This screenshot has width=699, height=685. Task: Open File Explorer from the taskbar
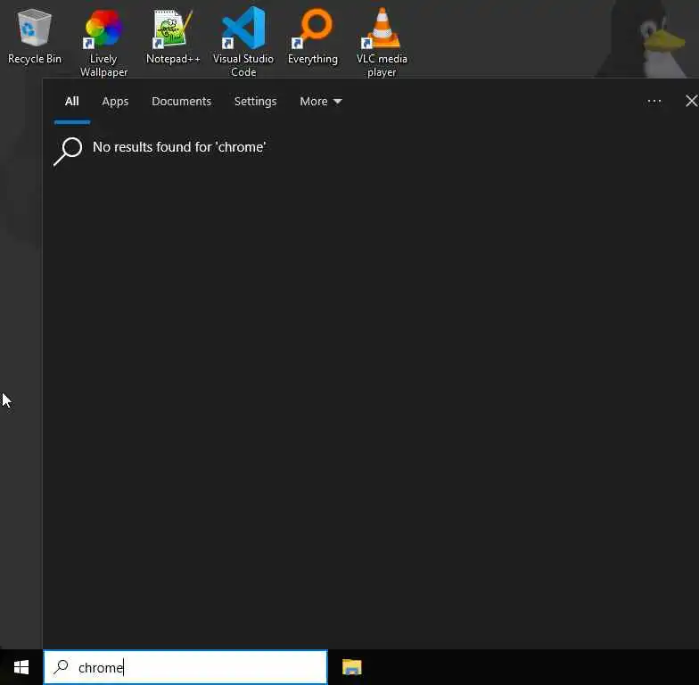351,667
